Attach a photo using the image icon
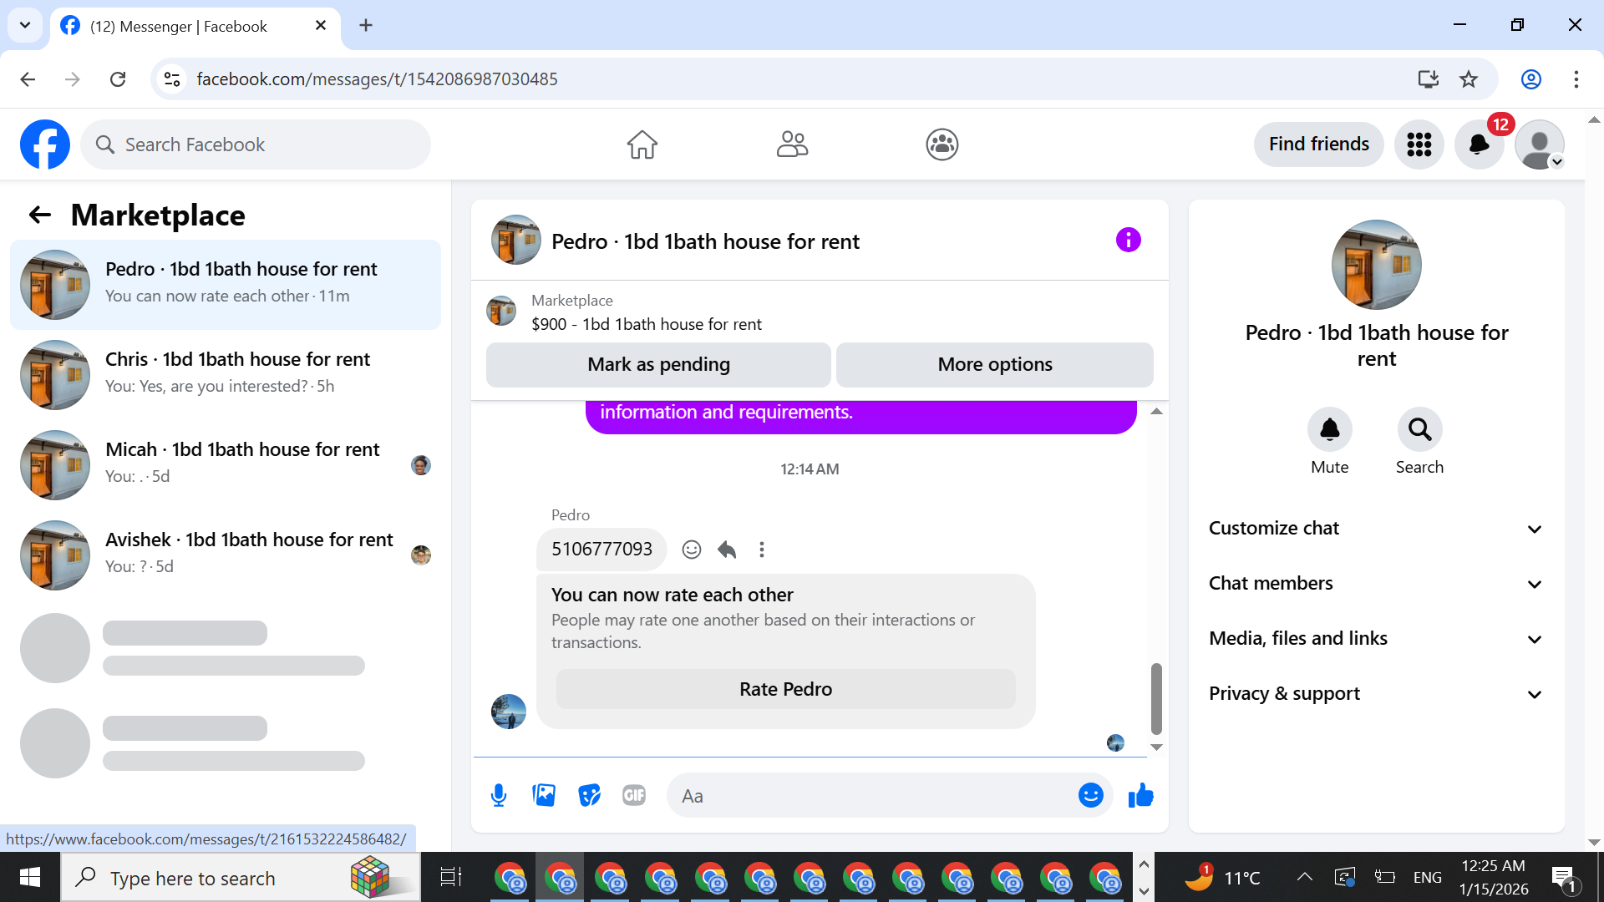 pos(544,795)
